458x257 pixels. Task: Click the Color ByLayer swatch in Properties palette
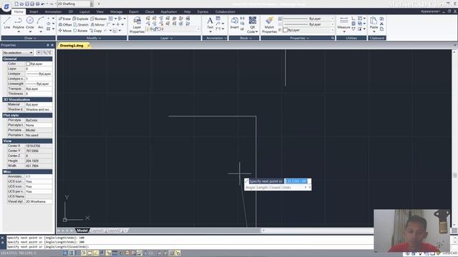[28, 64]
